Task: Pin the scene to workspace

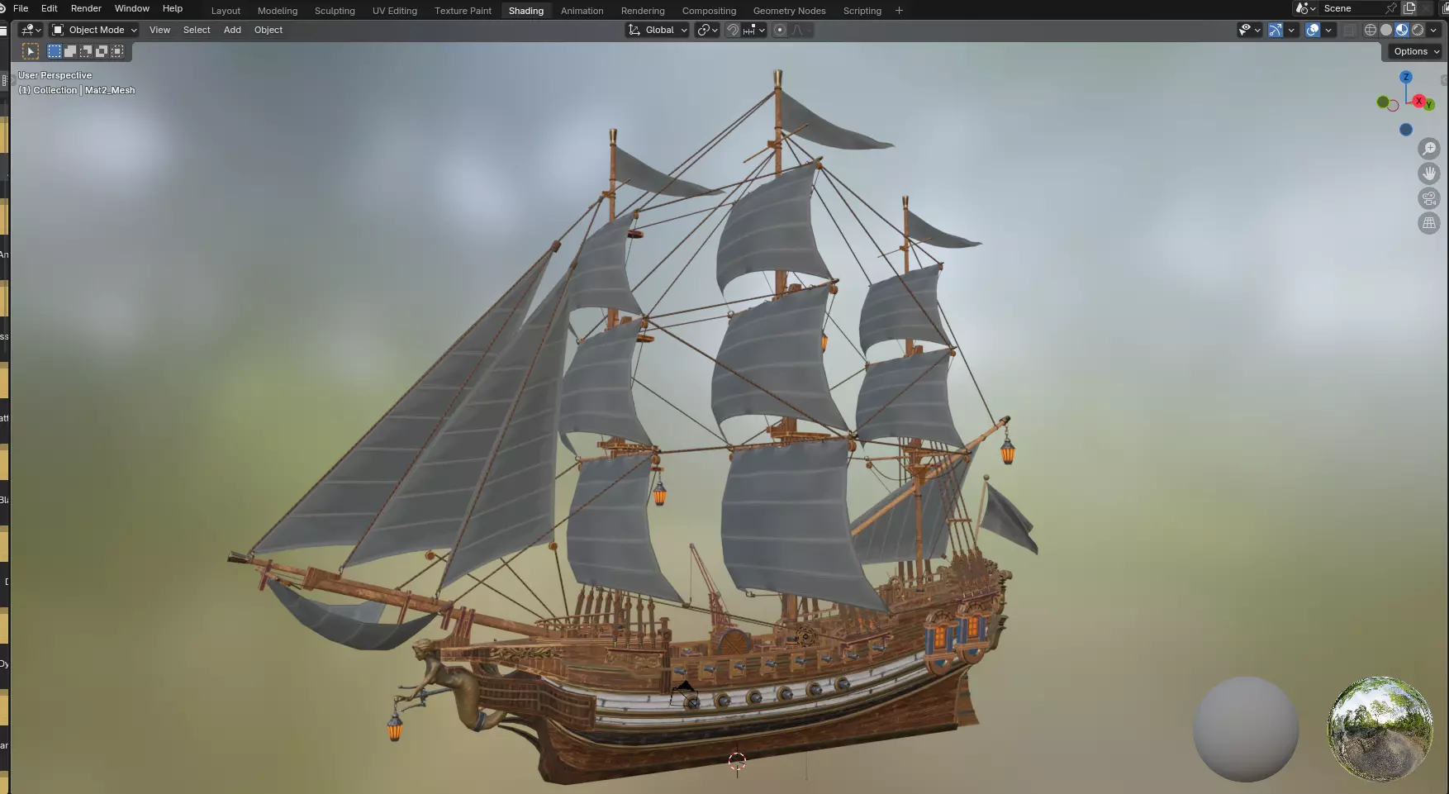Action: click(x=1391, y=8)
